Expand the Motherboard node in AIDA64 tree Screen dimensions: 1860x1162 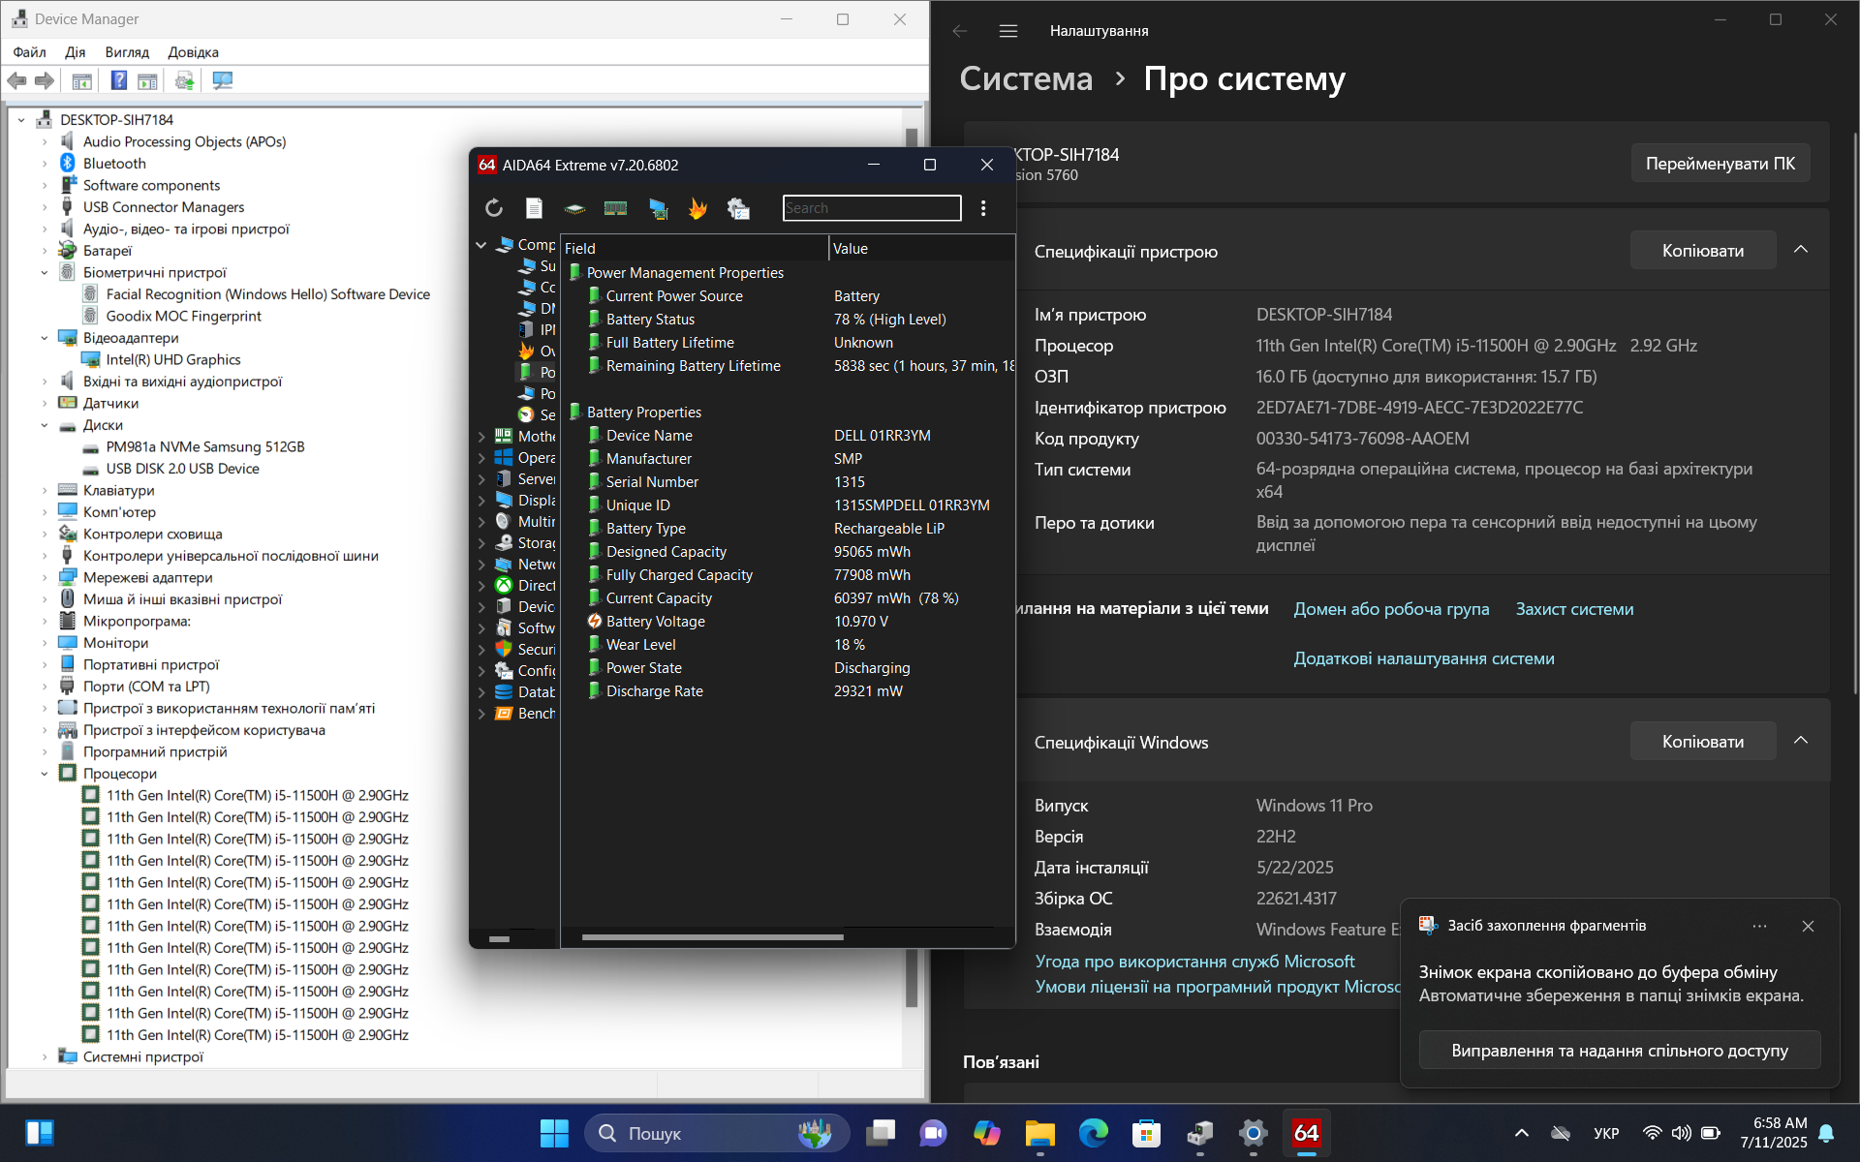(x=481, y=437)
